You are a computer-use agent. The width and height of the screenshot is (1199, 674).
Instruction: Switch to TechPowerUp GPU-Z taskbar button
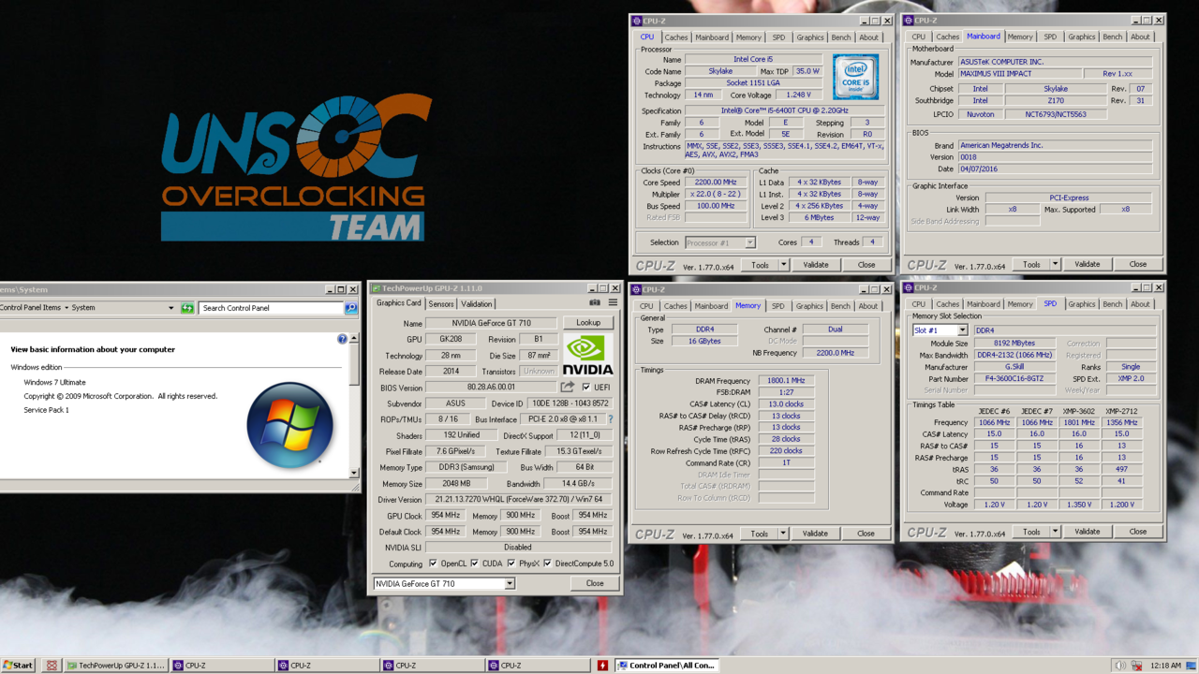116,666
